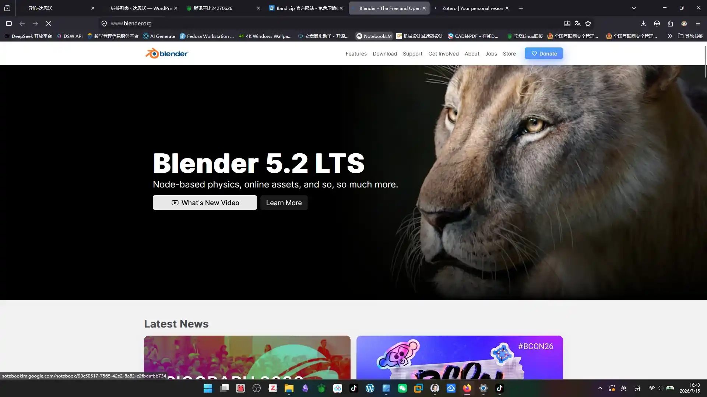Visit the Blender Store link
707x397 pixels.
[x=509, y=54]
